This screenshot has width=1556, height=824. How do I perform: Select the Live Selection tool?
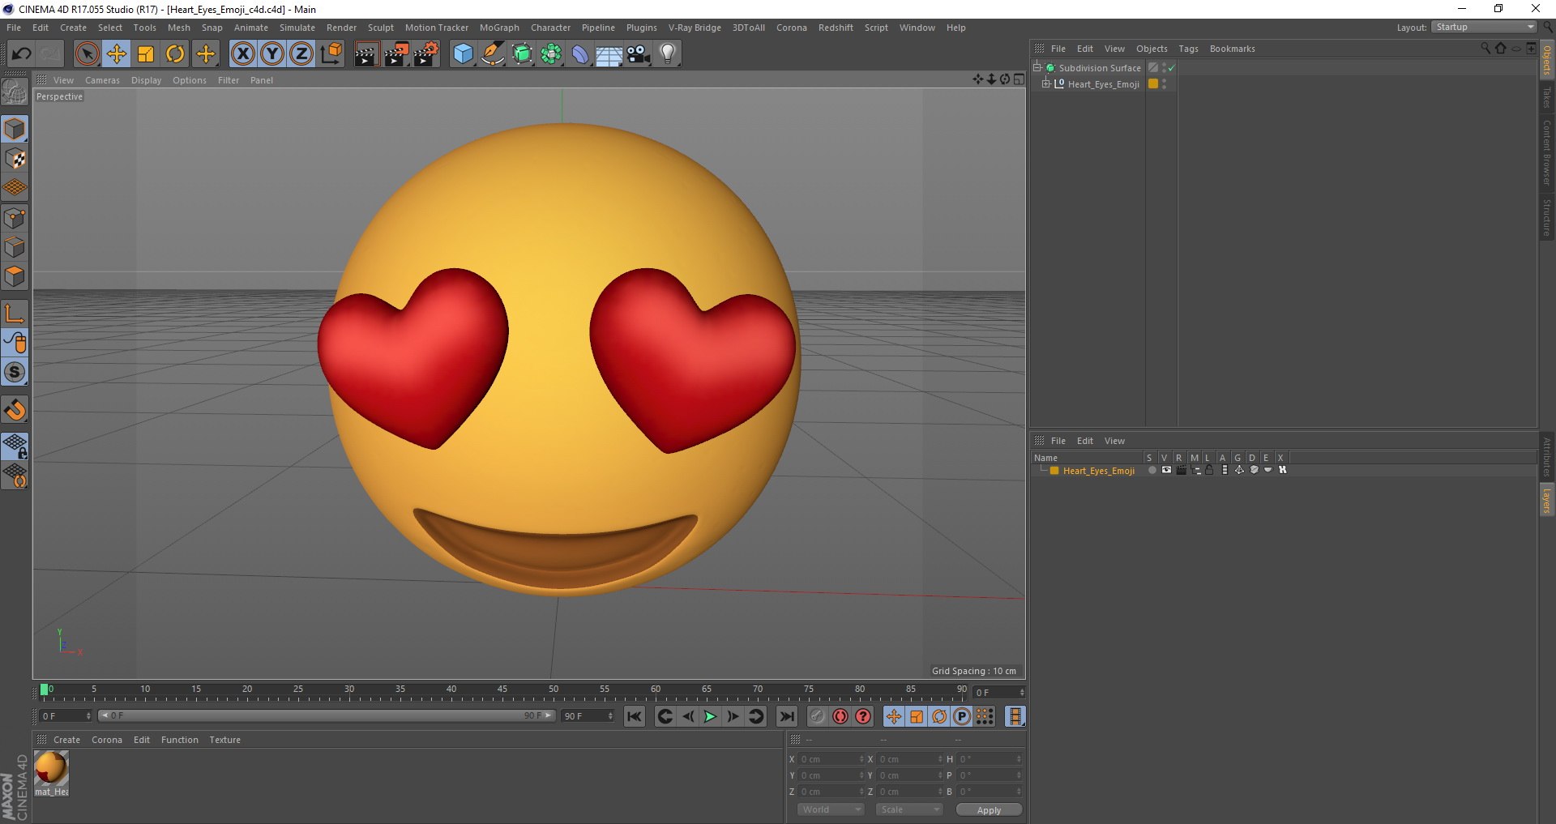(87, 54)
